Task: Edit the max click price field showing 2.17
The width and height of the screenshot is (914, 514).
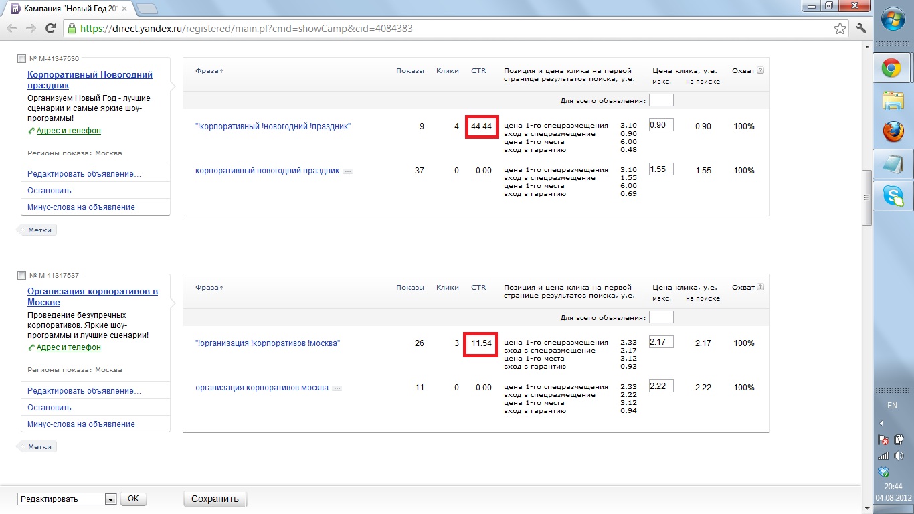Action: coord(661,342)
